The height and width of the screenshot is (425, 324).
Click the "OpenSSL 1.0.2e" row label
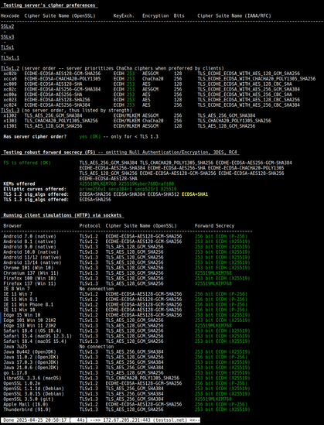[x=22, y=383]
